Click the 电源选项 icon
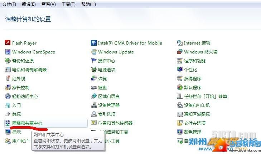 click(x=94, y=70)
